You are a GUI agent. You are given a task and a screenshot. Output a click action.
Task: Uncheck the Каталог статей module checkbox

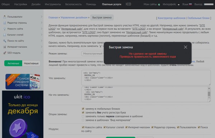[x=105, y=127]
